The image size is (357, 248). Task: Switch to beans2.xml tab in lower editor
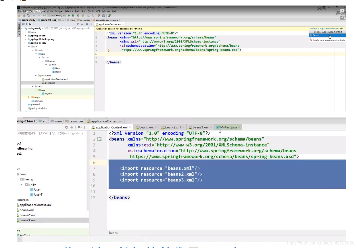click(x=173, y=127)
